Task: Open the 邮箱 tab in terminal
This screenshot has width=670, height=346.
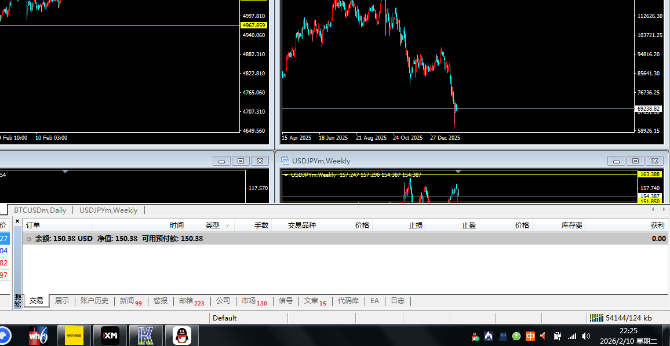Action: click(186, 301)
